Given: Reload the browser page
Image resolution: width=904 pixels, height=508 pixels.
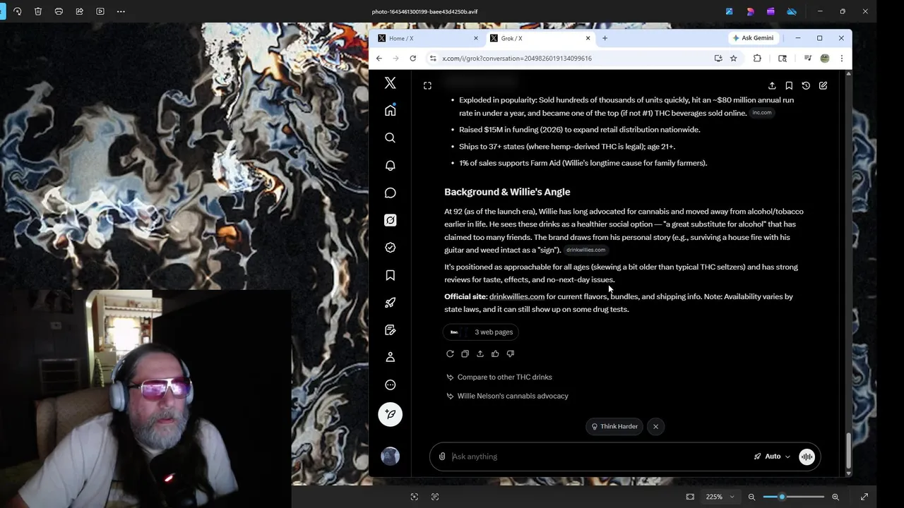Looking at the screenshot, I should point(413,59).
